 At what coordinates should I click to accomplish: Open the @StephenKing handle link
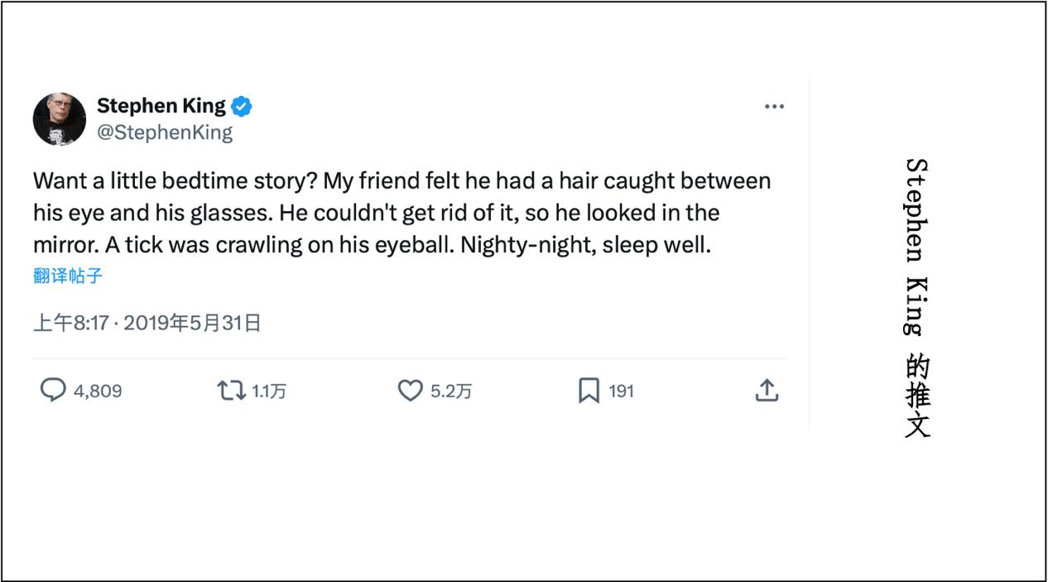click(x=165, y=132)
